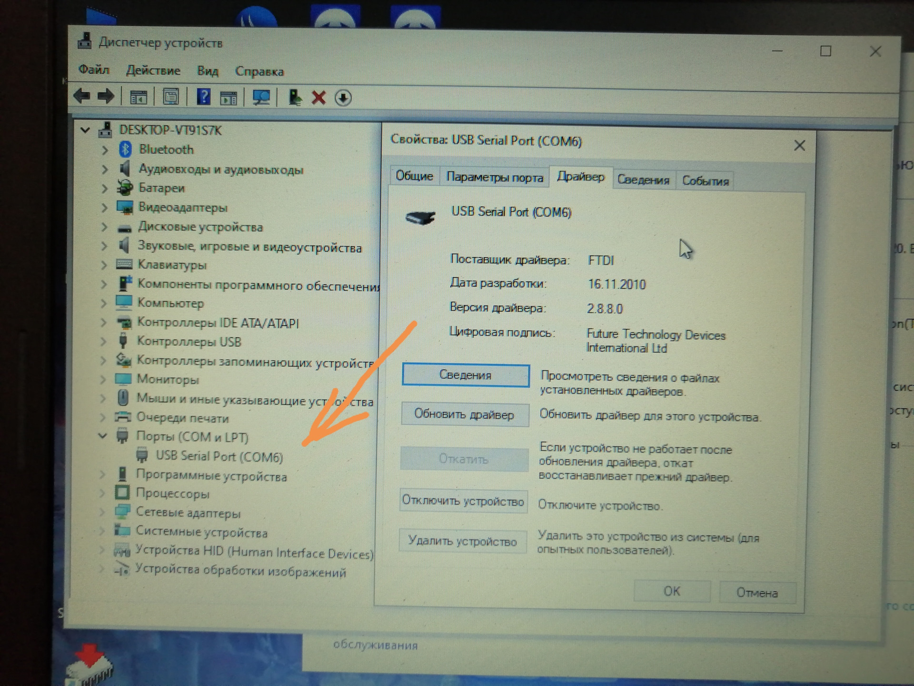The height and width of the screenshot is (686, 914).
Task: Collapse the Порты (COM и LPT) node
Action: 102,435
